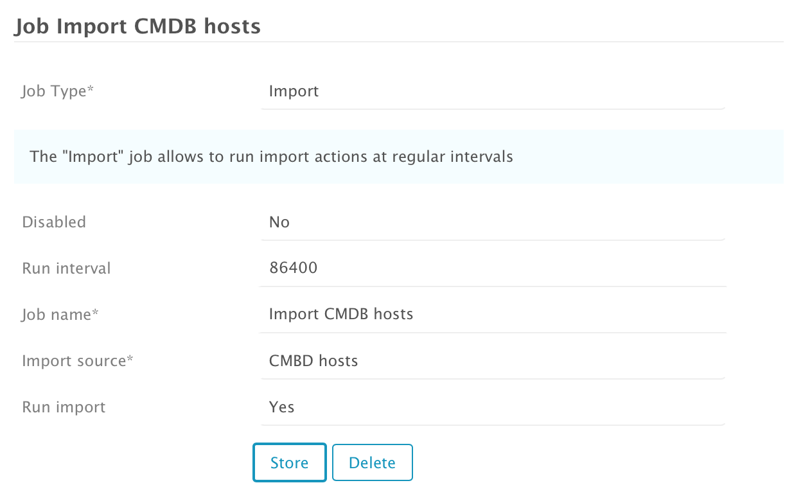
Task: Click the asterisk after Import source label
Action: click(130, 360)
